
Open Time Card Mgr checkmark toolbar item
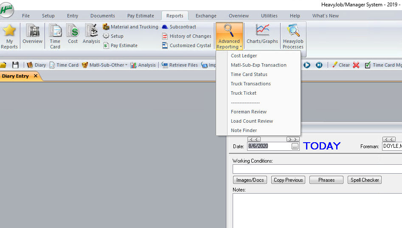click(383, 65)
